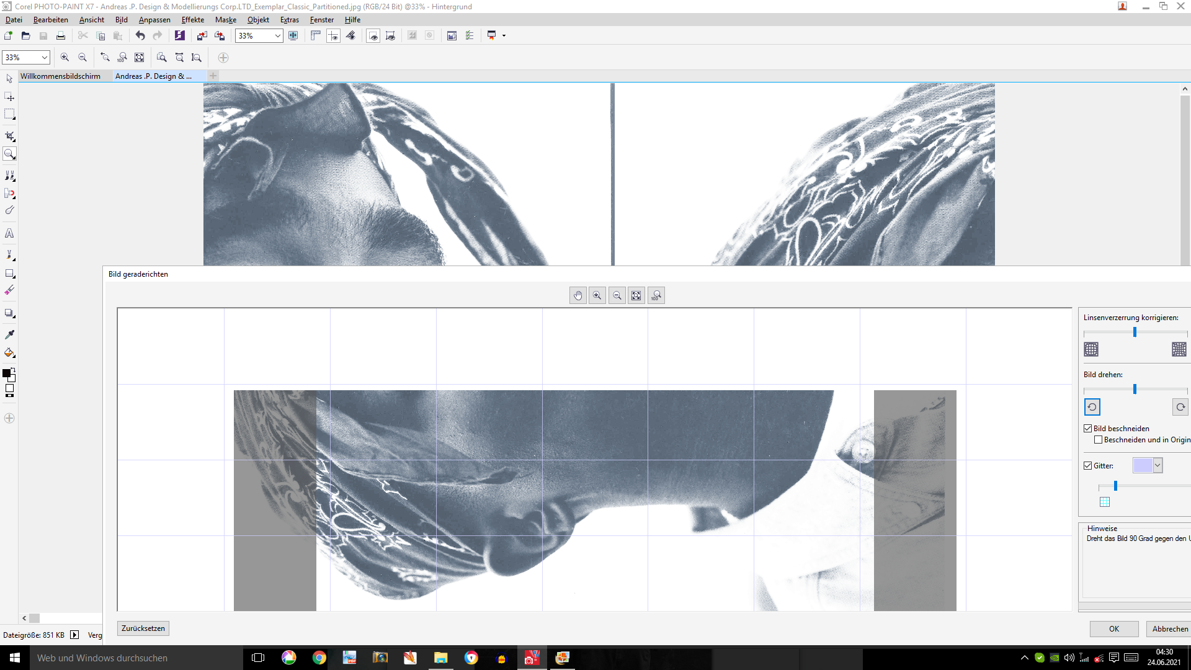Click the zoom out icon in straighten dialog

pyautogui.click(x=617, y=296)
